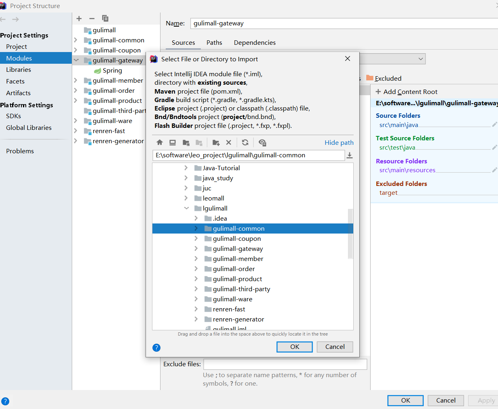Refresh the file tree
Viewport: 498px width, 409px height.
click(245, 142)
